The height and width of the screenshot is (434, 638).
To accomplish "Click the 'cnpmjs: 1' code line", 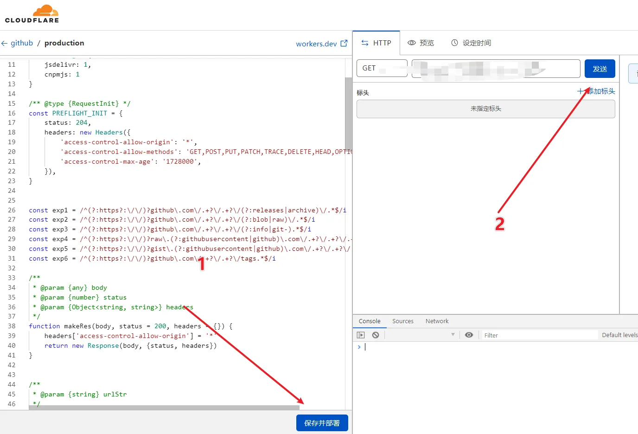I will click(62, 74).
